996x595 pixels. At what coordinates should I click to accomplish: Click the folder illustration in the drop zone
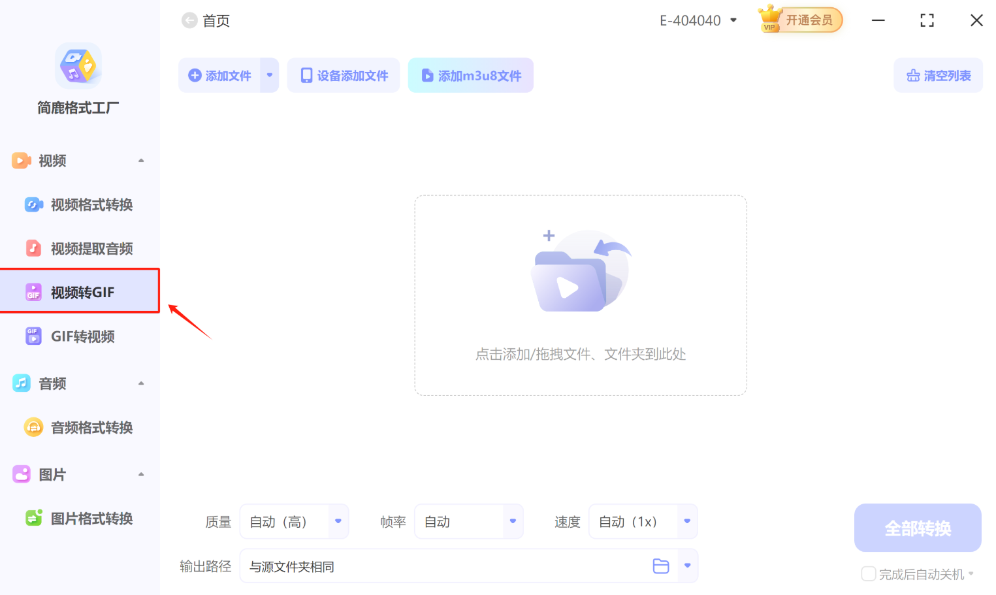(581, 271)
